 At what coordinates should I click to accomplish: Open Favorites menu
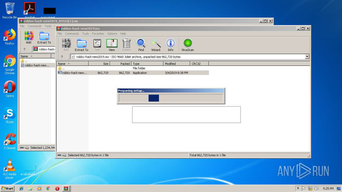(98, 34)
